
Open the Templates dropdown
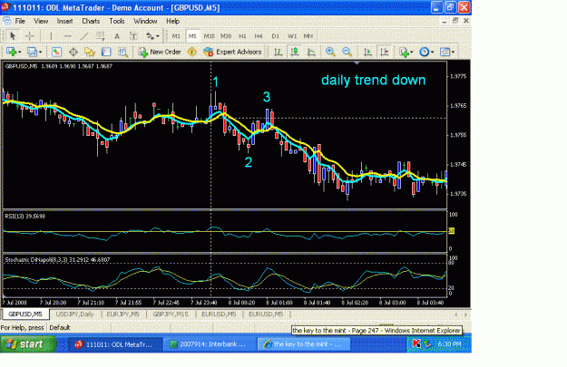click(x=447, y=52)
